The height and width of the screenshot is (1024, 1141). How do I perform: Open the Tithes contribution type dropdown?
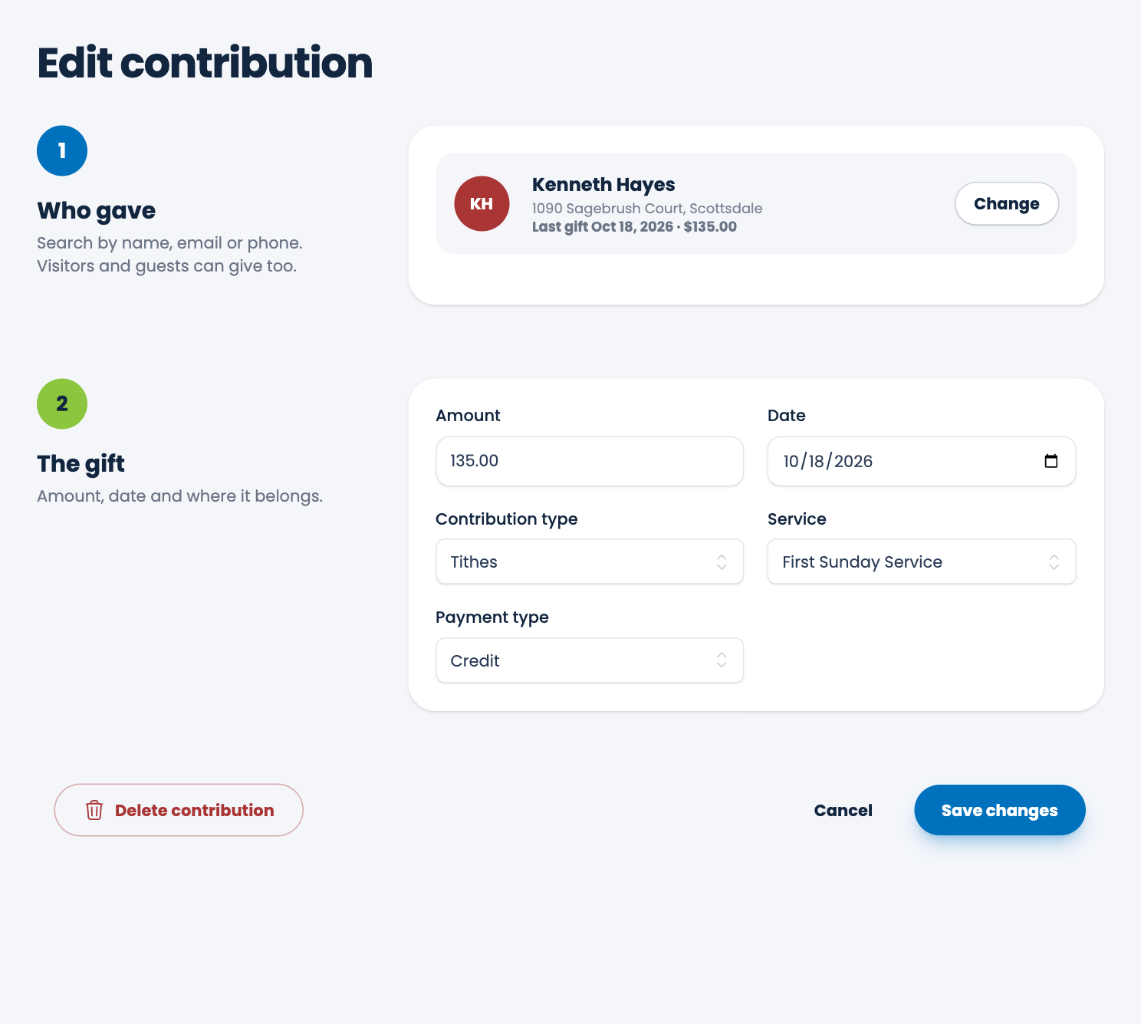[590, 561]
